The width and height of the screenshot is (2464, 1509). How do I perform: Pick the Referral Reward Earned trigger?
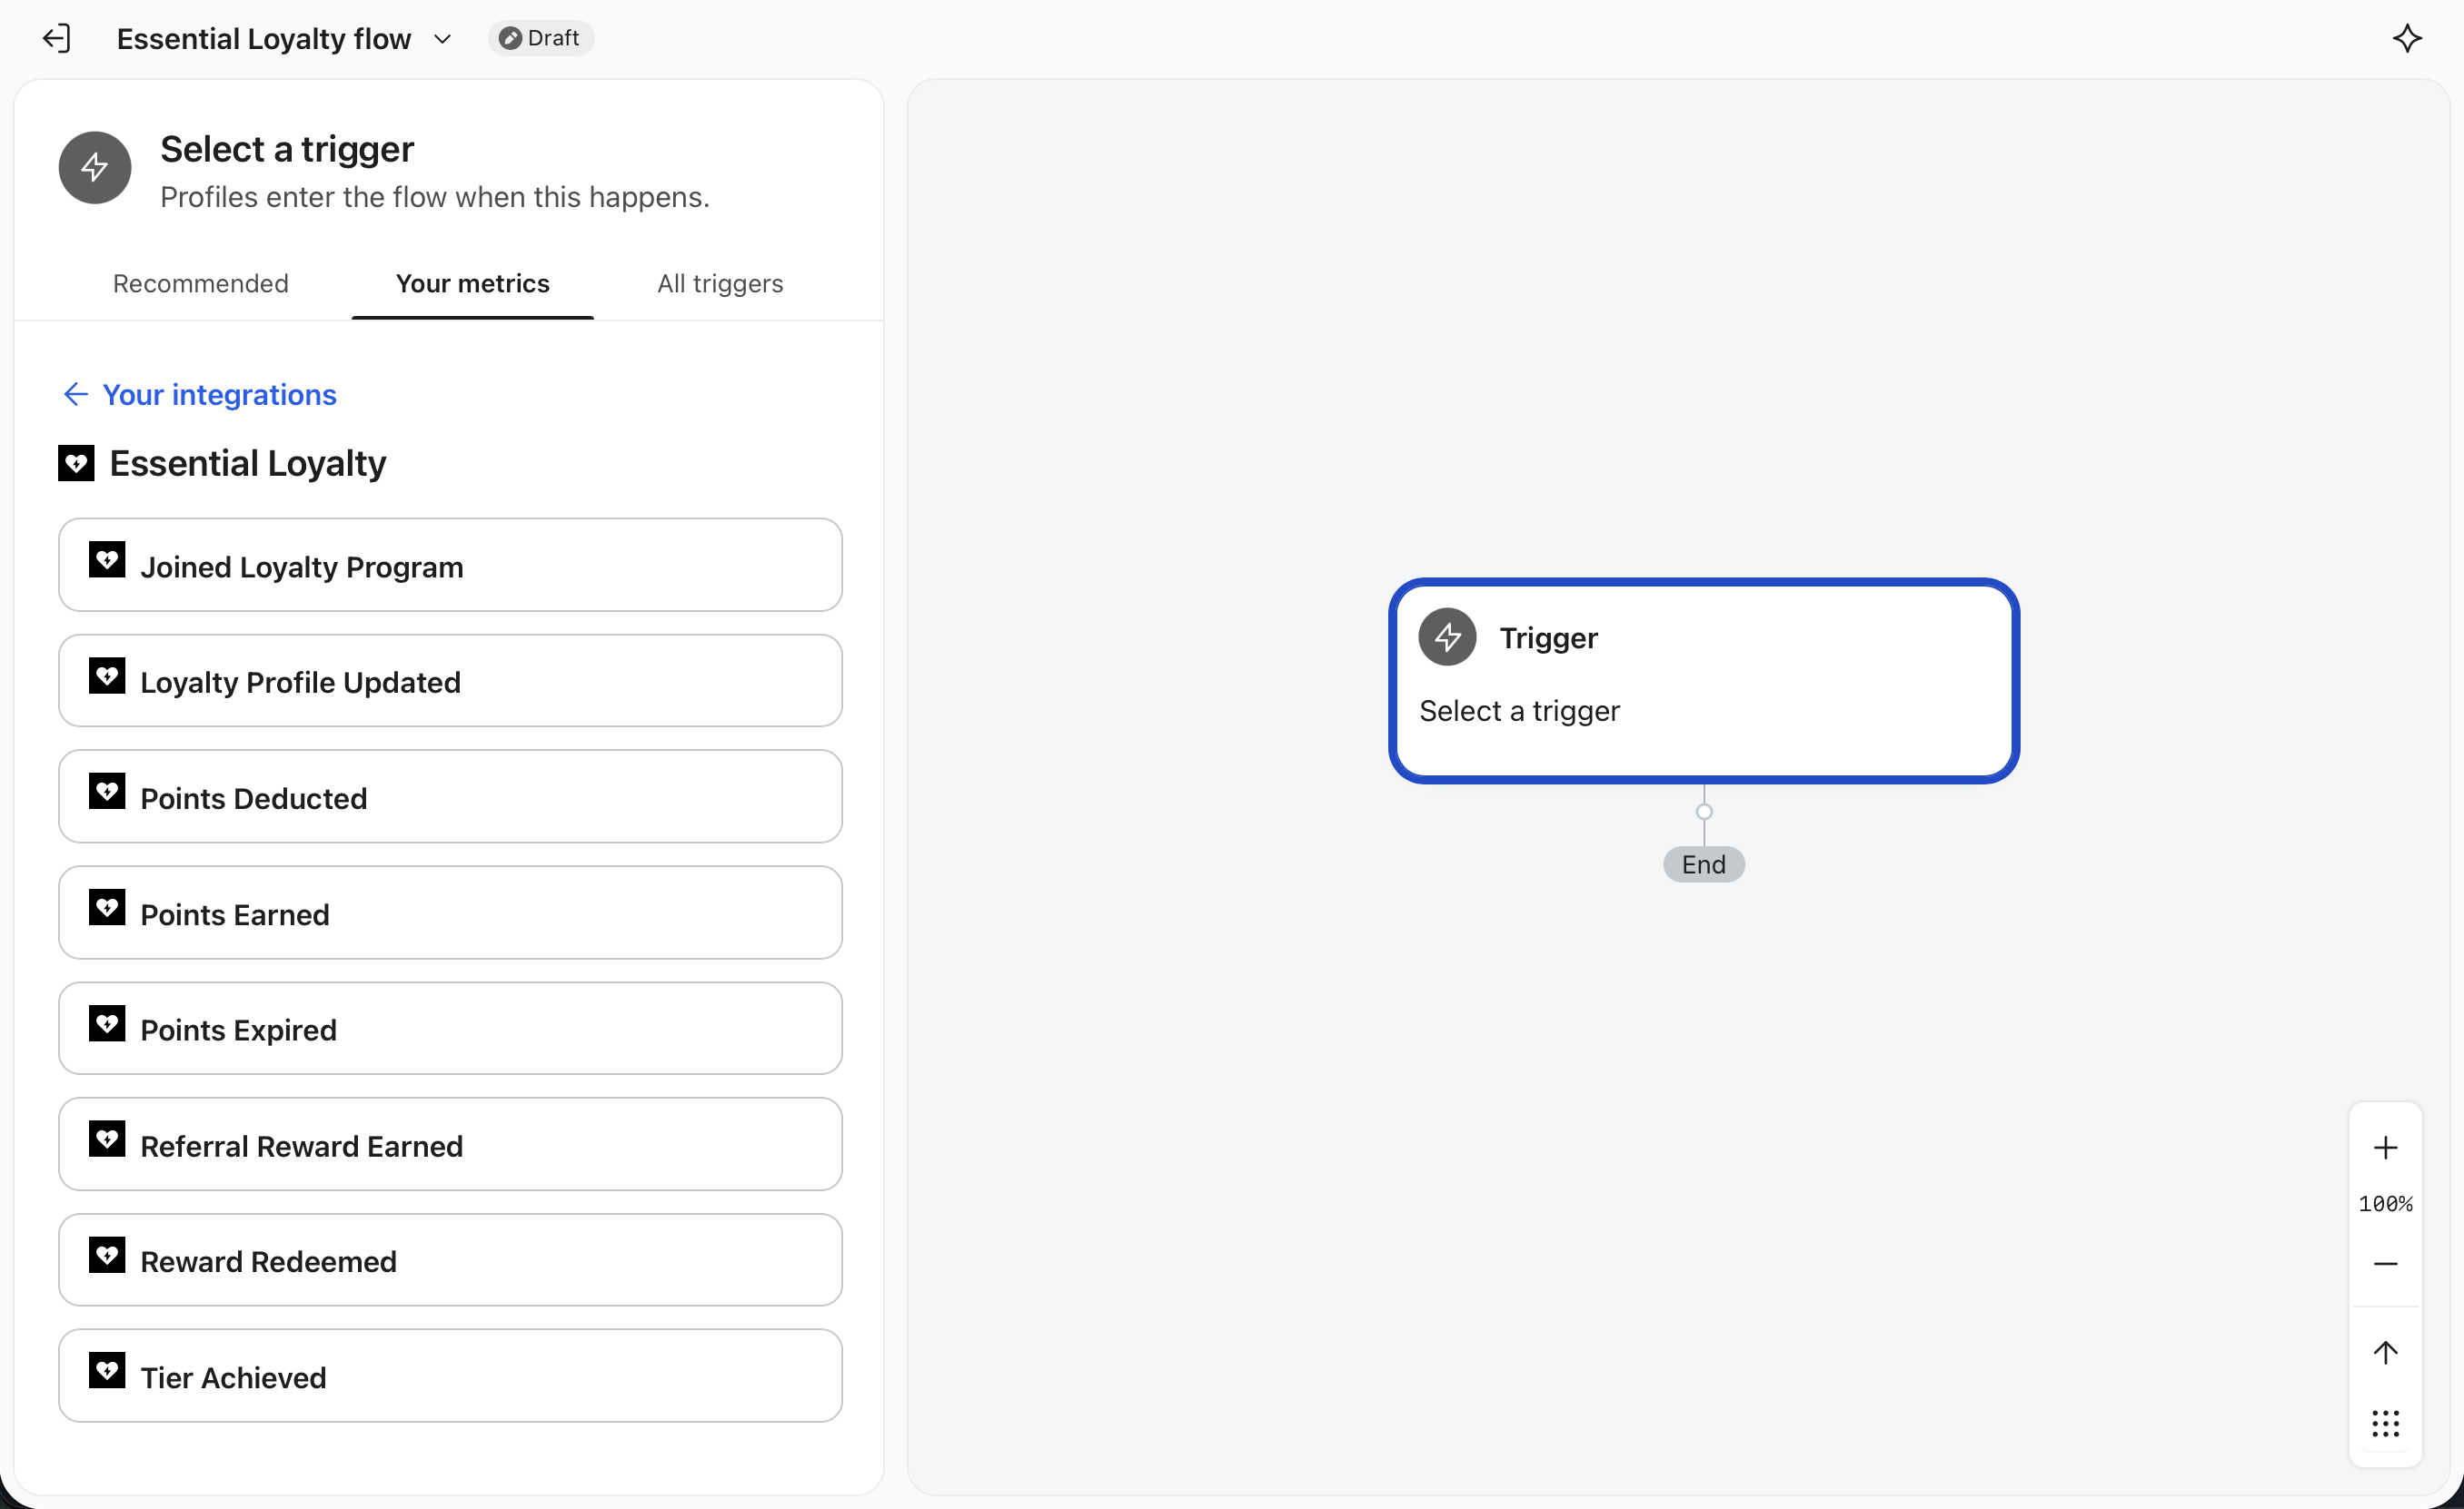tap(450, 1144)
